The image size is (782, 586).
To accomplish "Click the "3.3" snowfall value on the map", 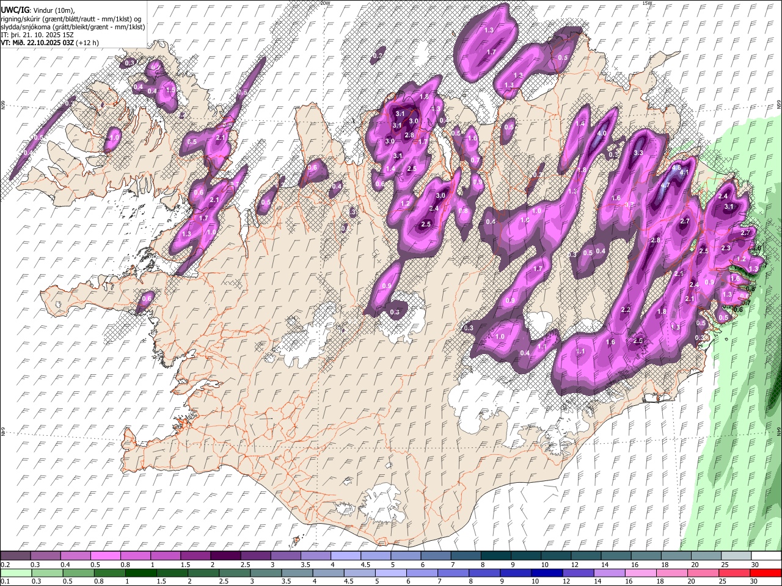I will tap(639, 153).
